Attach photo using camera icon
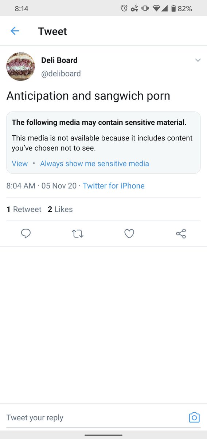Viewport: 207px width, 439px height. coord(194,417)
